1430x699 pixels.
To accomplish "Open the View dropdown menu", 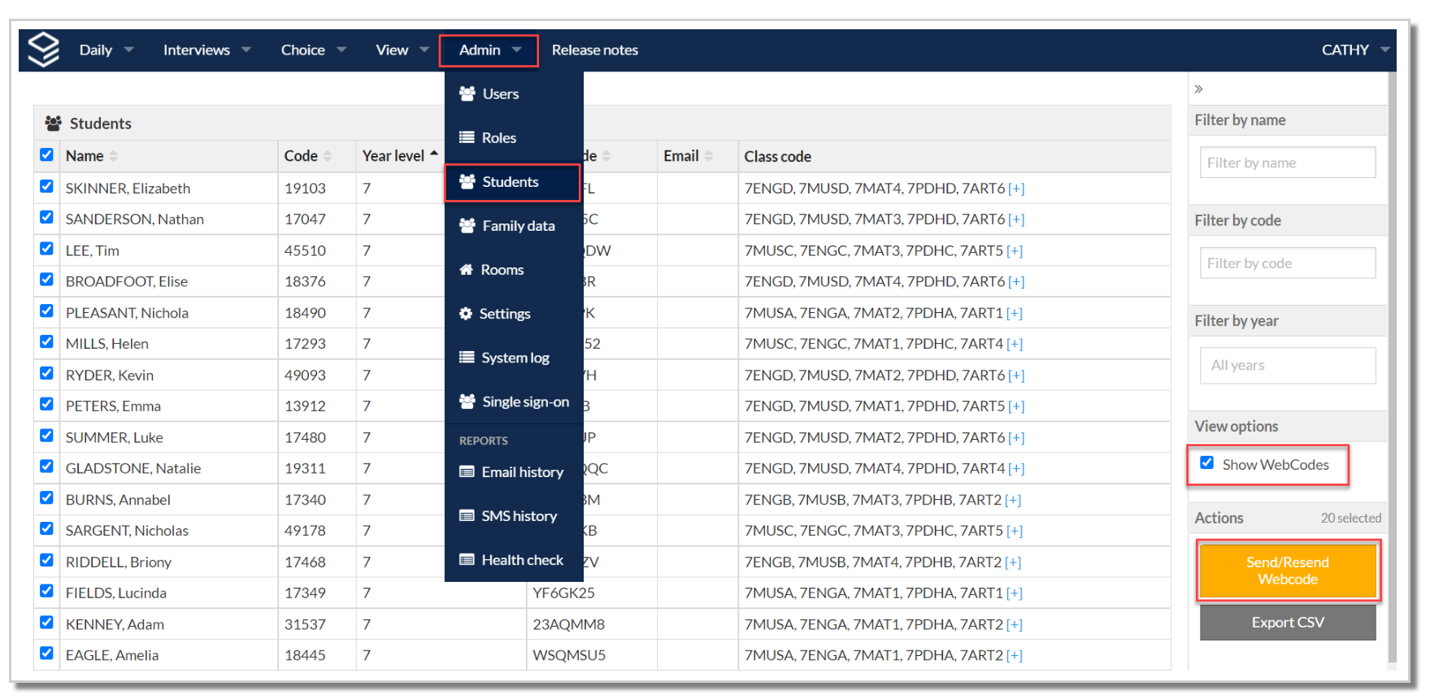I will pyautogui.click(x=402, y=50).
